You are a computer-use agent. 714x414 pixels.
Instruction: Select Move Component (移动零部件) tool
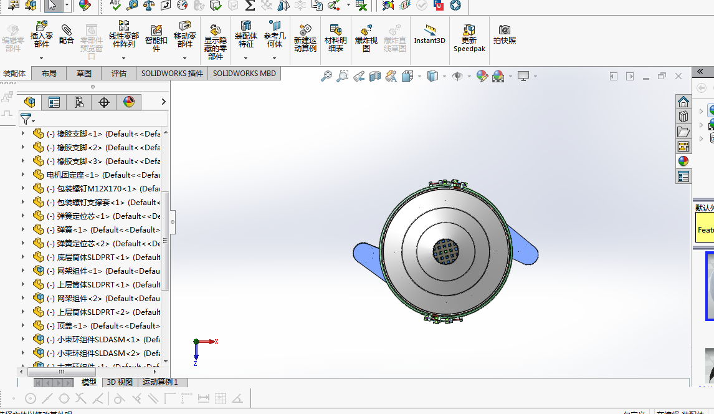[184, 34]
